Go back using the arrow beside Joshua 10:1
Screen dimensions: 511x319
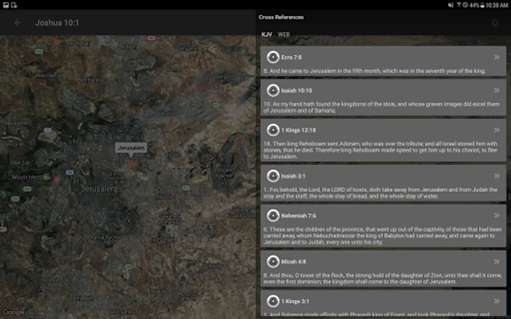[x=18, y=23]
